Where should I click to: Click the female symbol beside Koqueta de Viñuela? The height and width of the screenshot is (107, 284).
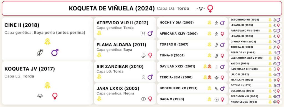click(x=210, y=9)
